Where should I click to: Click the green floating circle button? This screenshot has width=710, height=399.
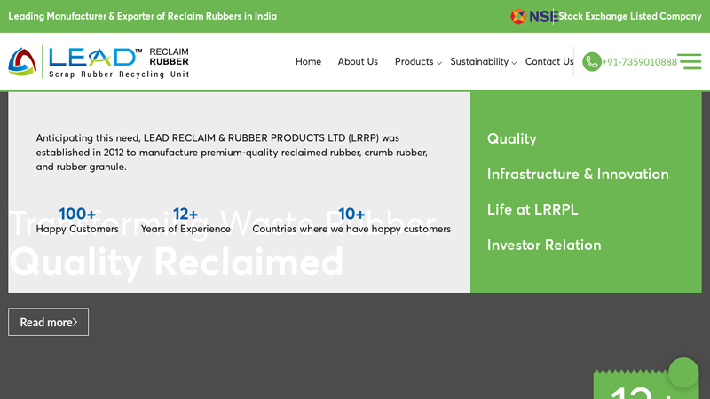point(683,372)
